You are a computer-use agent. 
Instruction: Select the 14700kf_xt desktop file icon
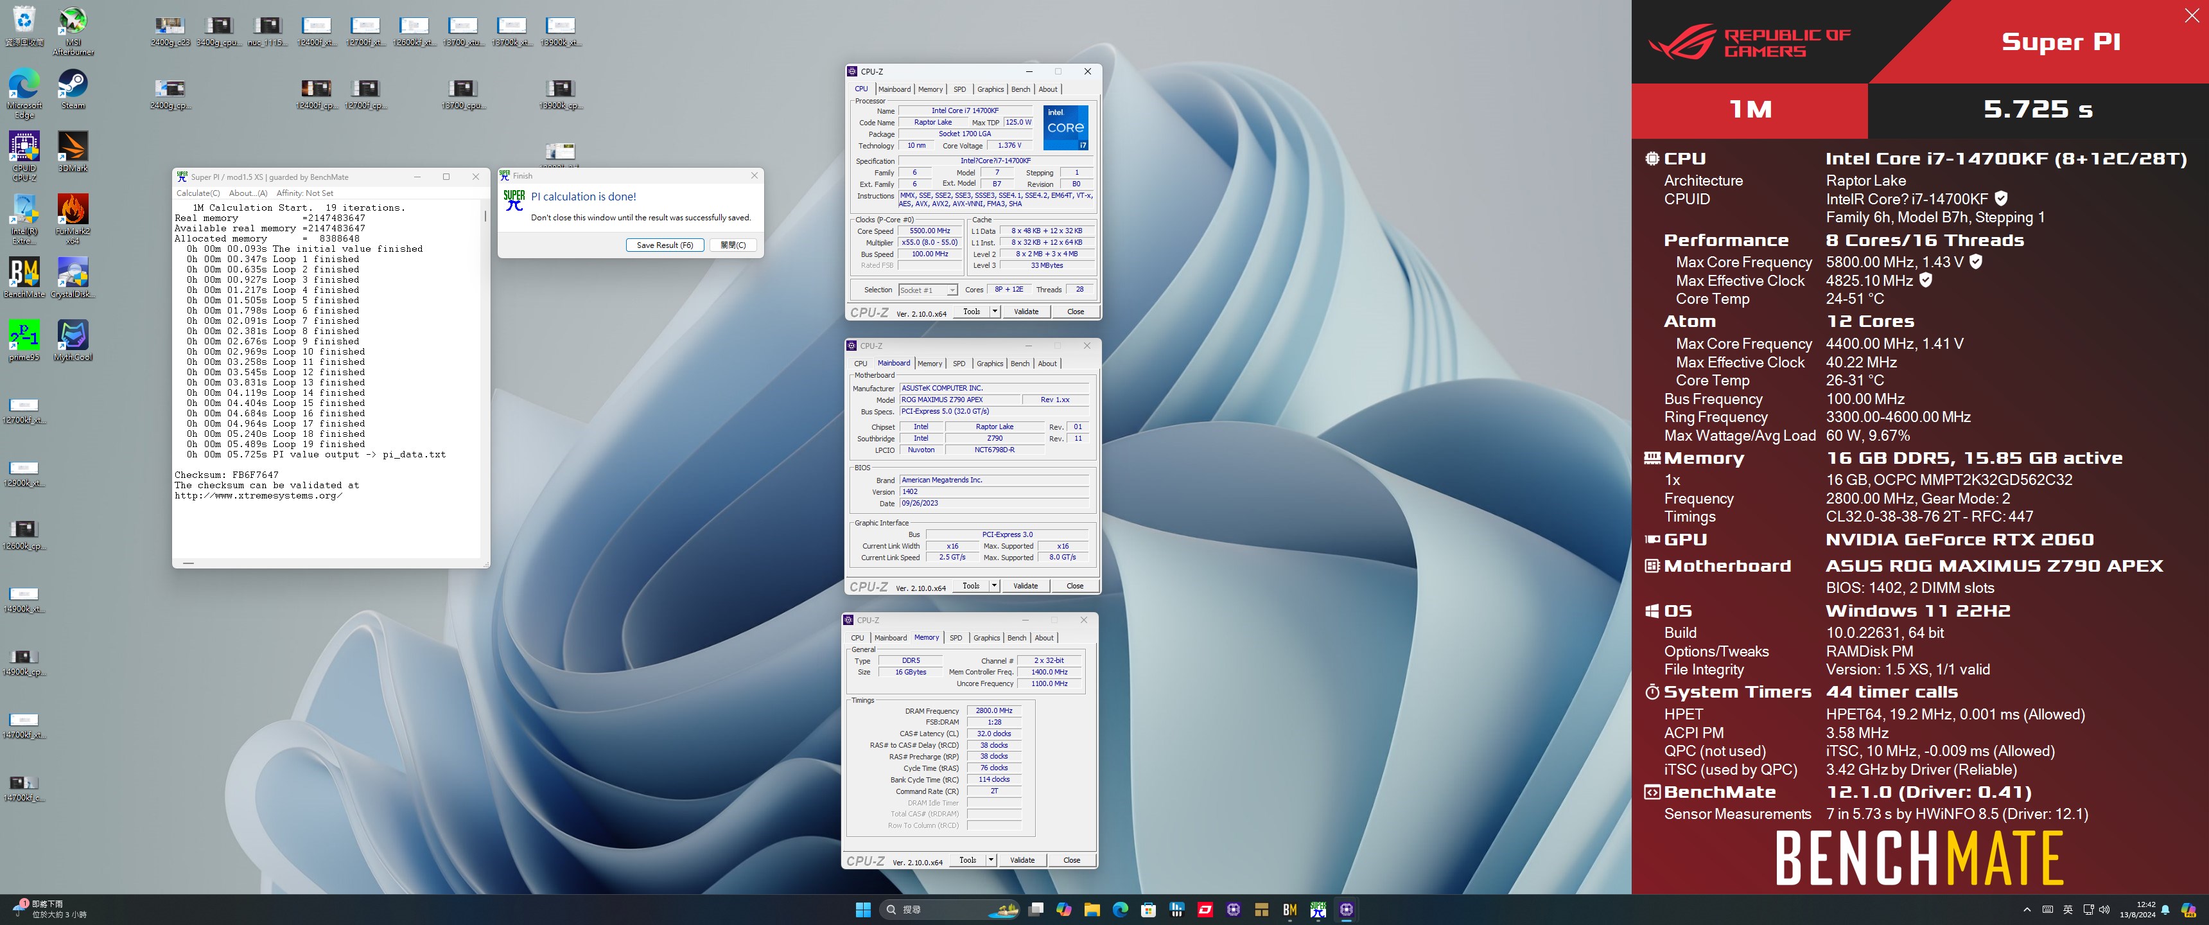[24, 726]
